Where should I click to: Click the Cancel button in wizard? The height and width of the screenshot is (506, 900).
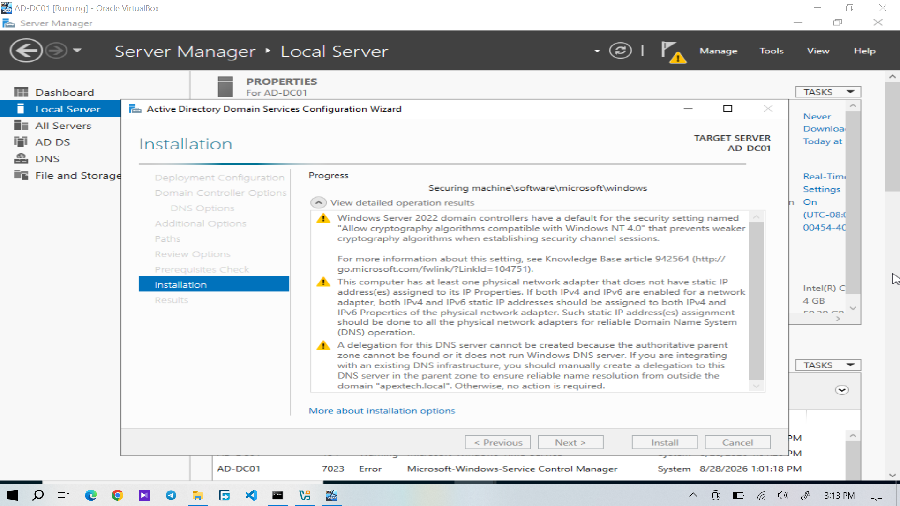point(737,442)
